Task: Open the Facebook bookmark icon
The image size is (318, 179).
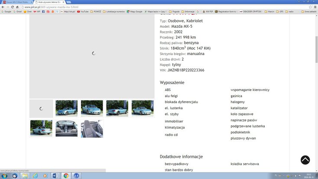Action: click(43, 12)
